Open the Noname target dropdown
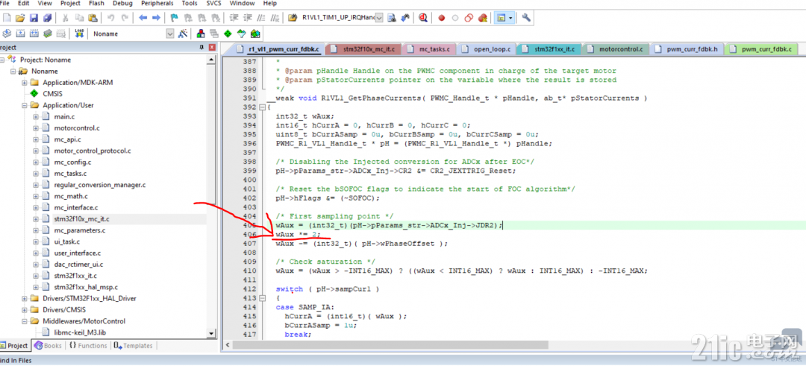Image resolution: width=806 pixels, height=366 pixels. [170, 34]
